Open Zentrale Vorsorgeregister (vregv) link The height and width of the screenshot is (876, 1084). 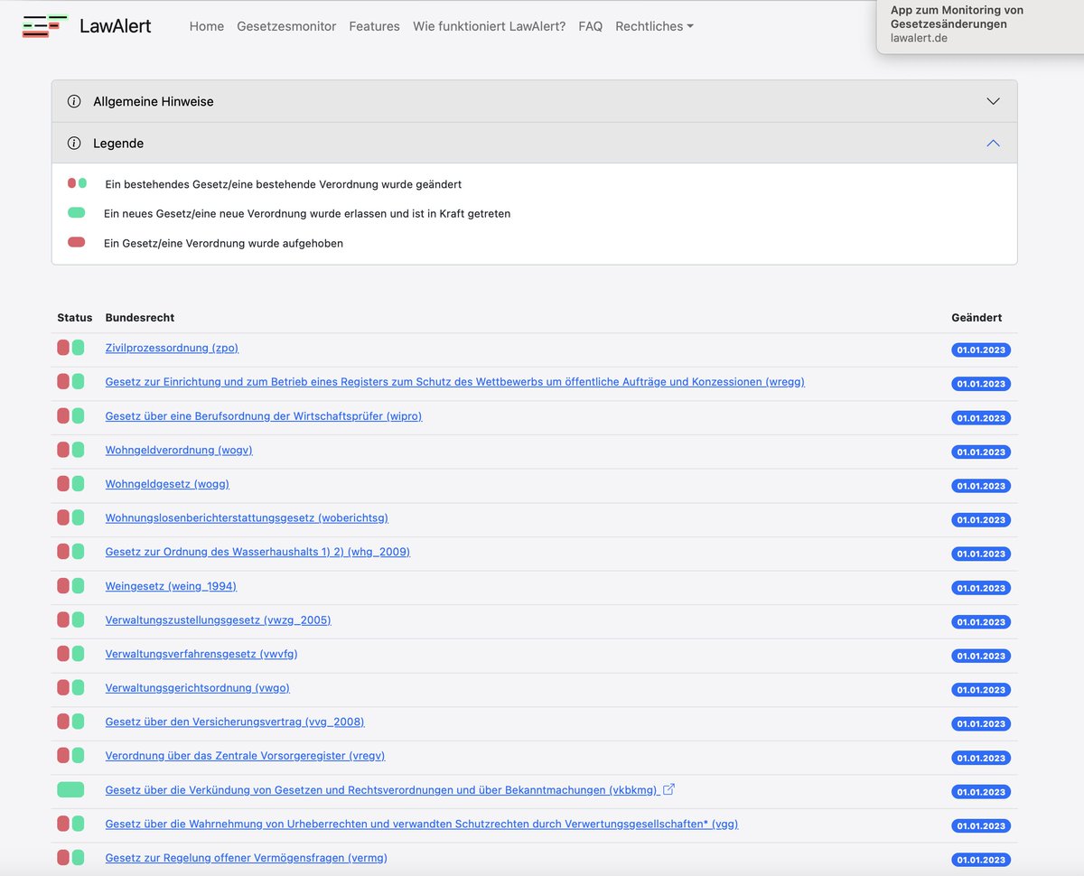246,756
